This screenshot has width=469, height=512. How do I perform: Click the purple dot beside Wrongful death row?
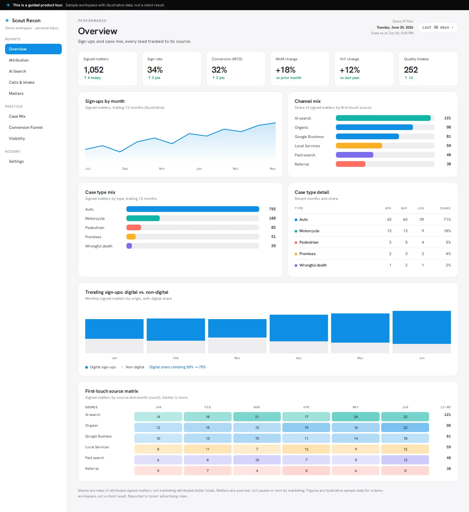coord(296,266)
